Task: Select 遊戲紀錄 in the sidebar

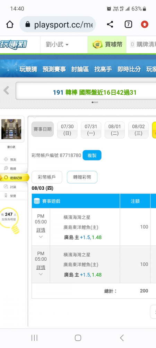Action: point(14,178)
